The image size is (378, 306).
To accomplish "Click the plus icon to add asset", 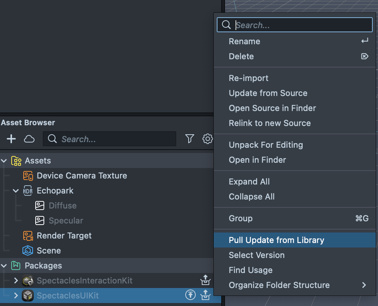I will [11, 139].
